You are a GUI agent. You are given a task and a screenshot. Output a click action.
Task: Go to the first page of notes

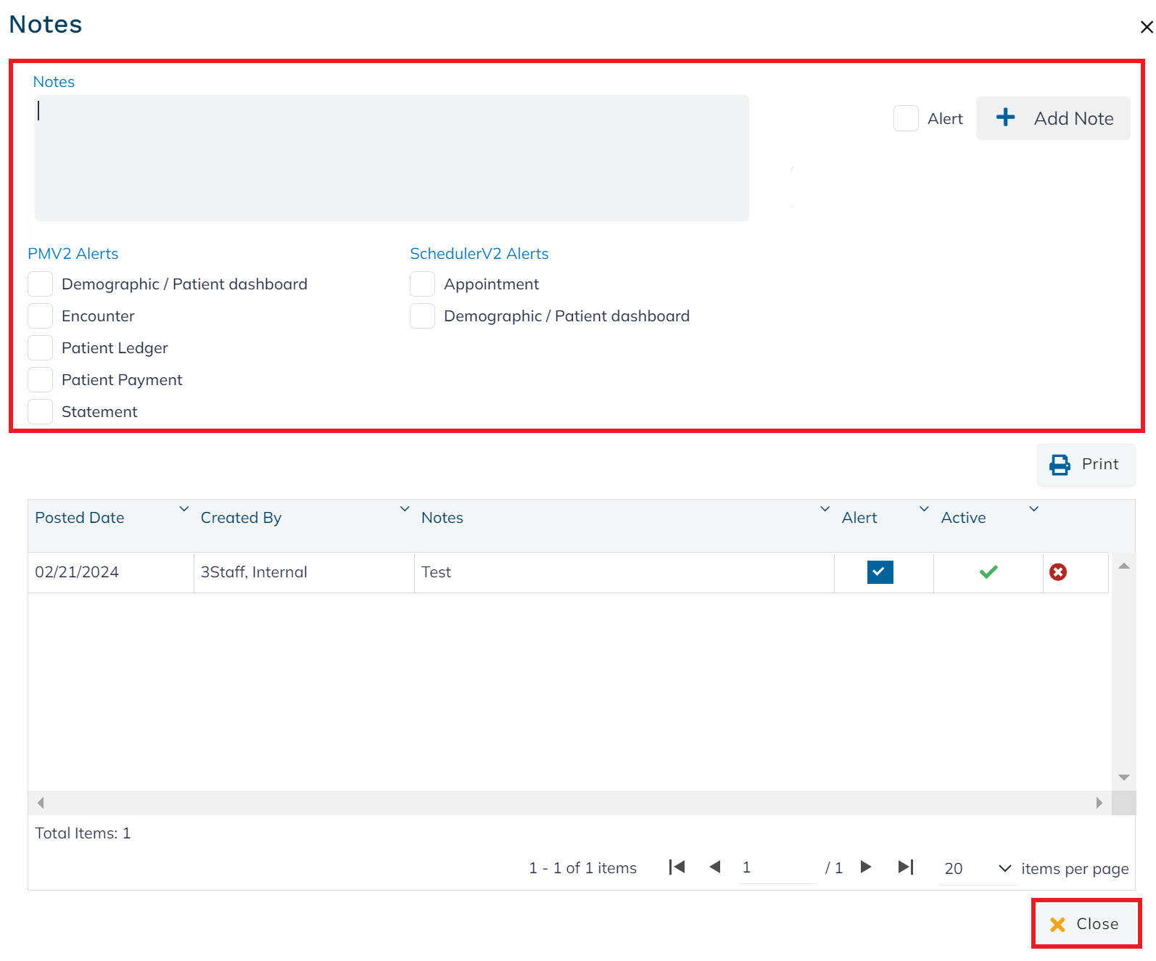(677, 867)
